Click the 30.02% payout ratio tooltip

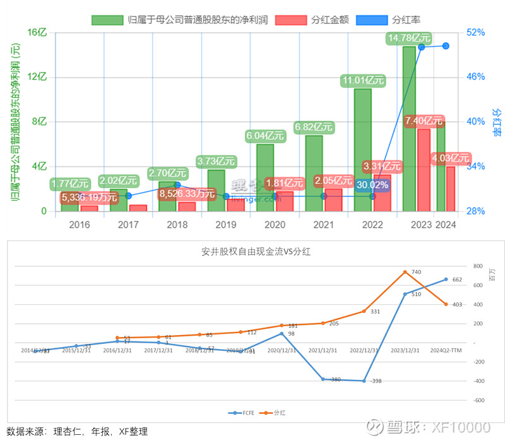click(372, 185)
